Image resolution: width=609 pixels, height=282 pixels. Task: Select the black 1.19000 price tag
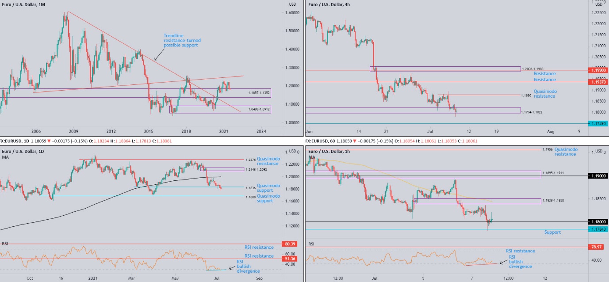point(599,175)
